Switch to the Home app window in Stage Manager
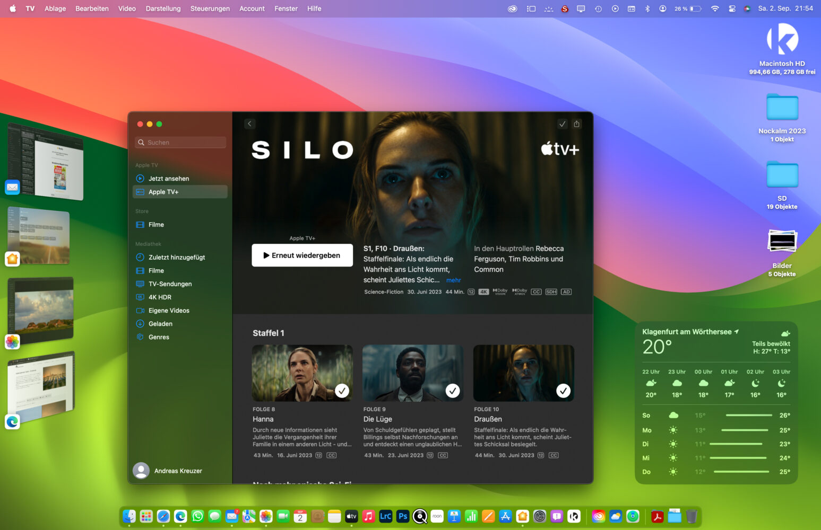The width and height of the screenshot is (821, 530). point(38,236)
